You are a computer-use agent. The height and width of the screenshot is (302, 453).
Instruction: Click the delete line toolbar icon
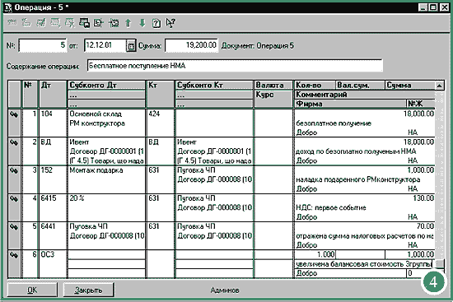click(26, 22)
